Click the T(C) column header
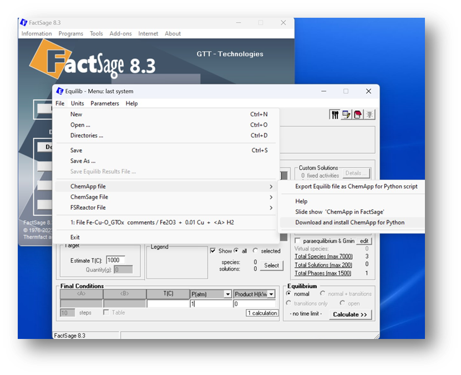This screenshot has height=375, width=461. click(x=168, y=293)
